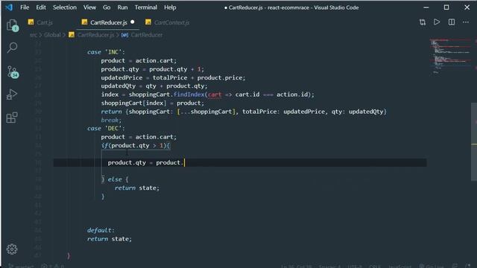Click return state inside else block

pos(137,188)
